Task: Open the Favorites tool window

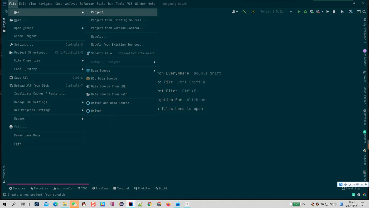Action: (39, 188)
